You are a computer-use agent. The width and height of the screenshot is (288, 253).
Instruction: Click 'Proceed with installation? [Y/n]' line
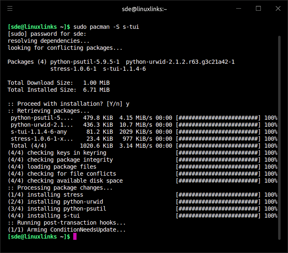click(x=69, y=104)
